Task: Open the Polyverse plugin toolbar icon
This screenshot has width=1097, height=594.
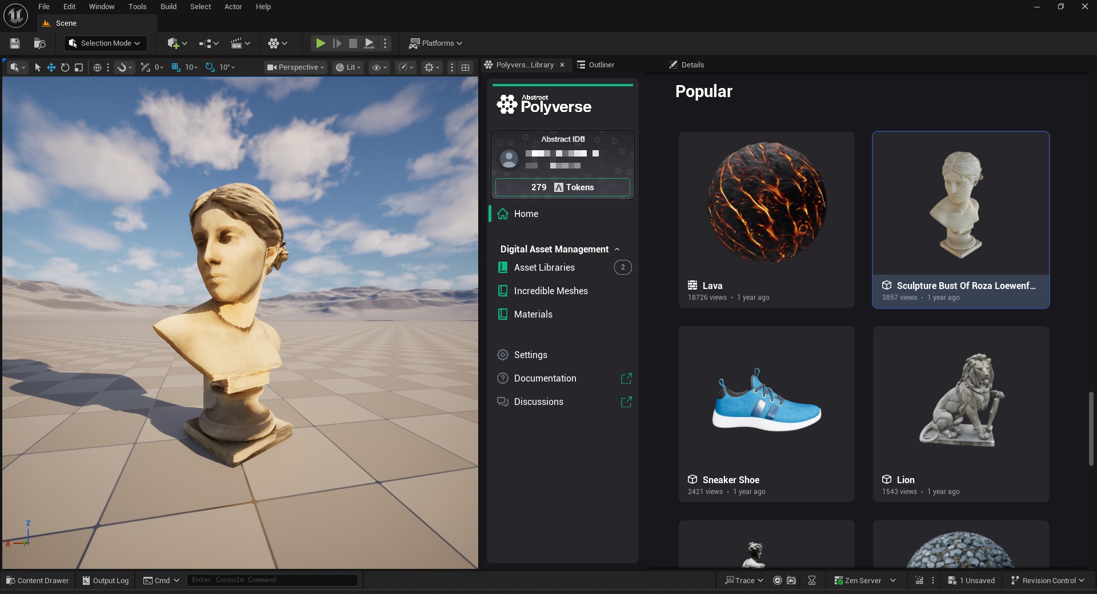Action: 278,43
